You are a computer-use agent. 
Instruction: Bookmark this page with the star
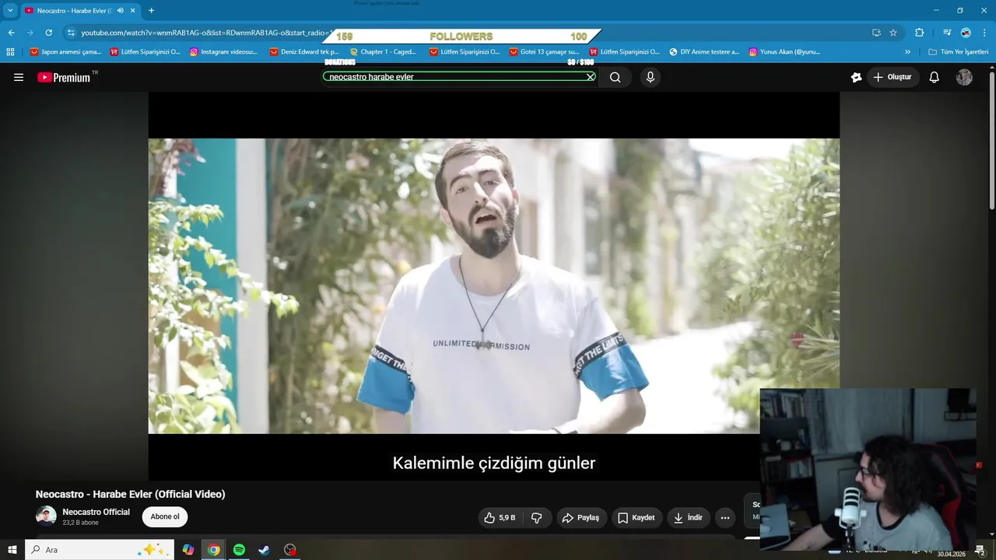(x=893, y=33)
